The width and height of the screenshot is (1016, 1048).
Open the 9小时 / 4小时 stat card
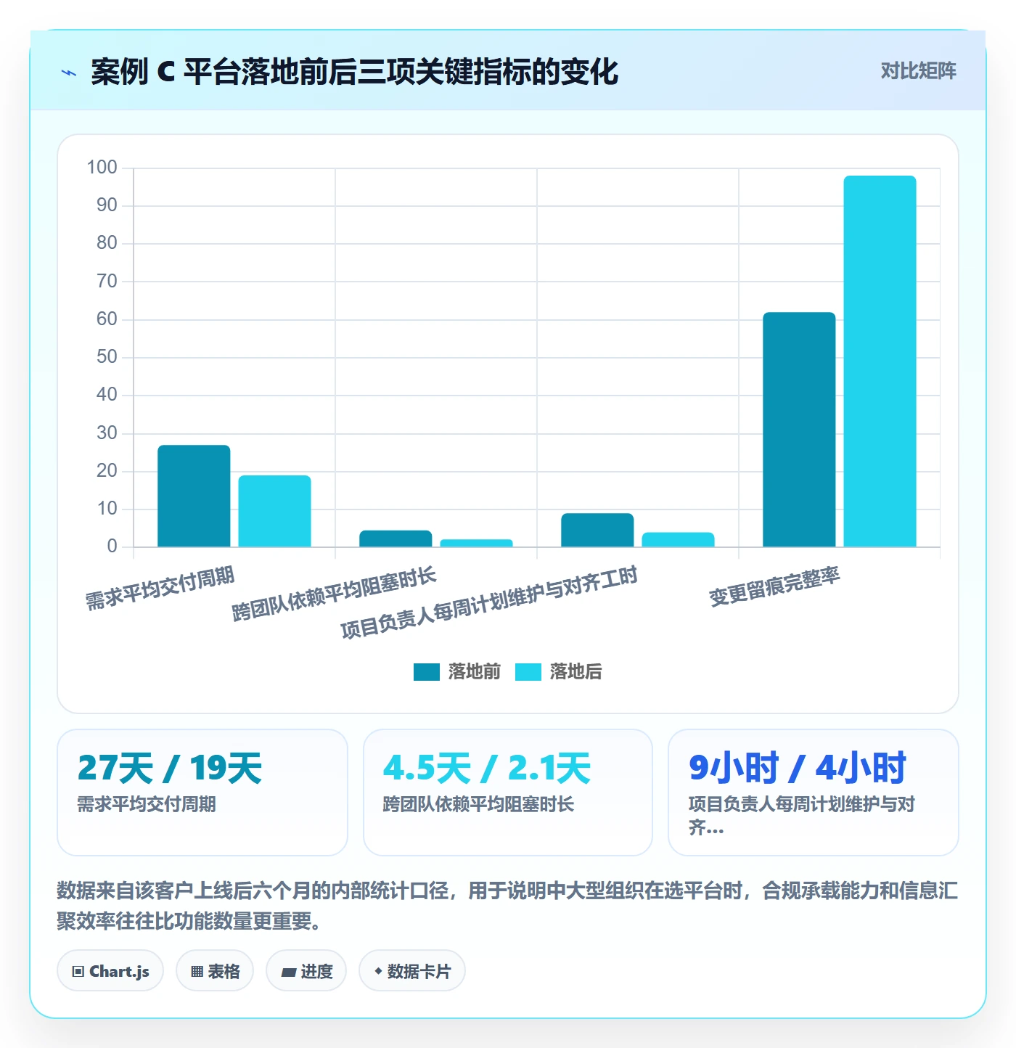814,793
